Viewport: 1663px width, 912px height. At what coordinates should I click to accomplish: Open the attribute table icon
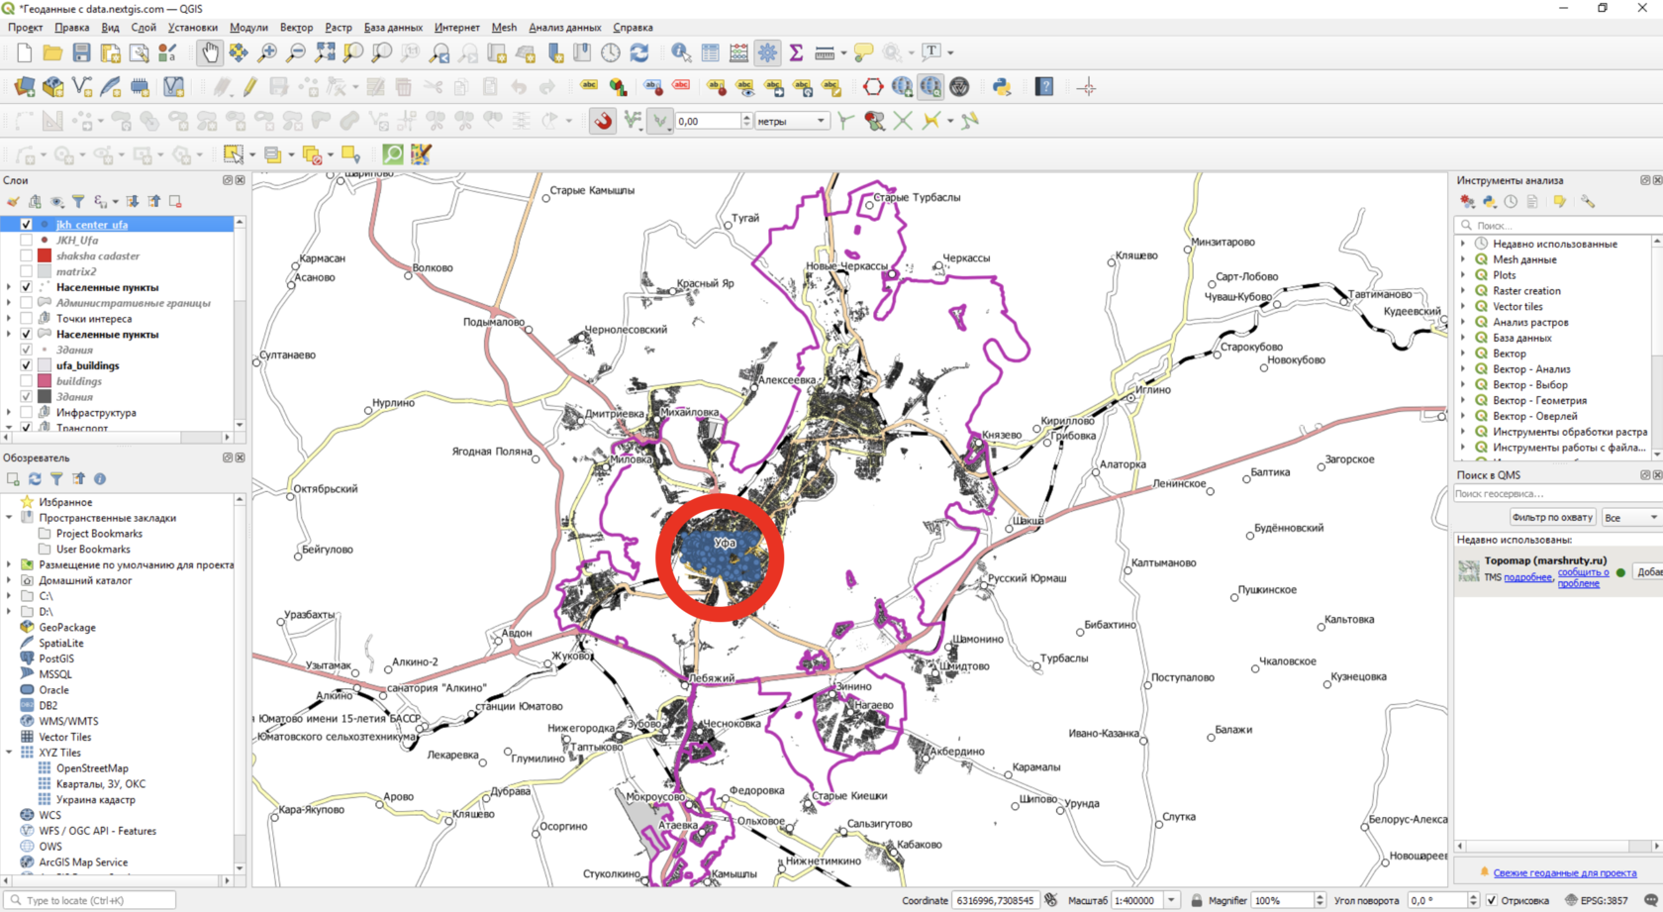click(711, 52)
